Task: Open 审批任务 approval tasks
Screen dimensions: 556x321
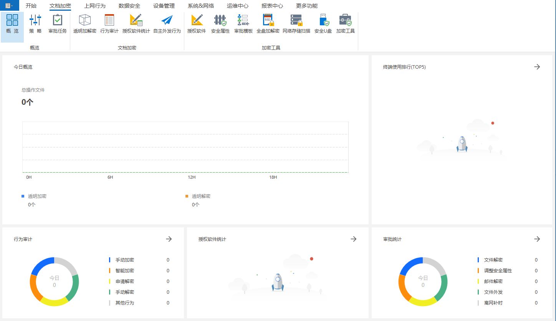Action: [58, 24]
